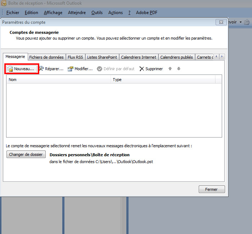This screenshot has width=252, height=234.
Task: Move account down with down arrow
Action: tap(179, 69)
